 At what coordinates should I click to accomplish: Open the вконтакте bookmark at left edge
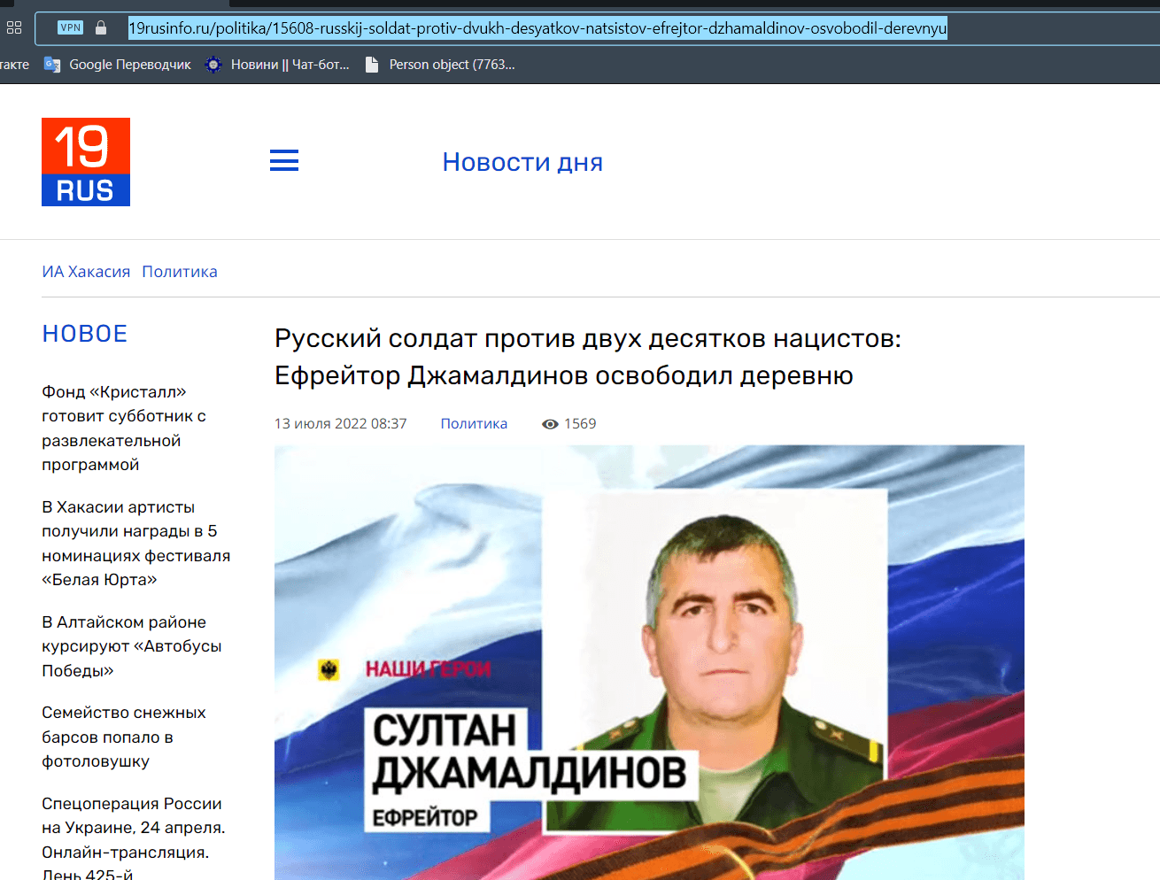[15, 65]
